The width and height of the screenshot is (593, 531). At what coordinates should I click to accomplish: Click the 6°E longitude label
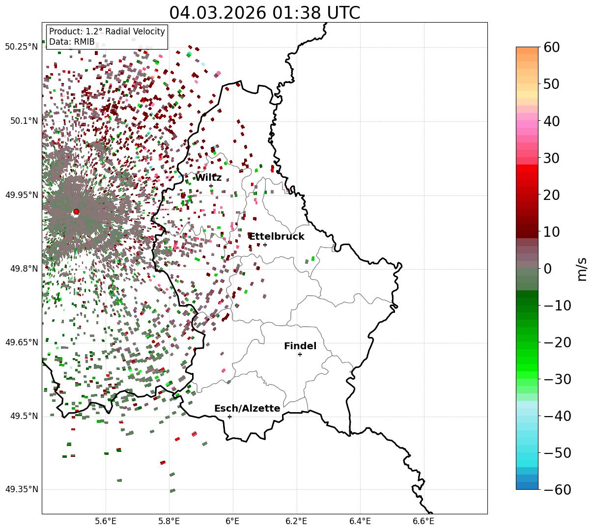click(x=233, y=522)
